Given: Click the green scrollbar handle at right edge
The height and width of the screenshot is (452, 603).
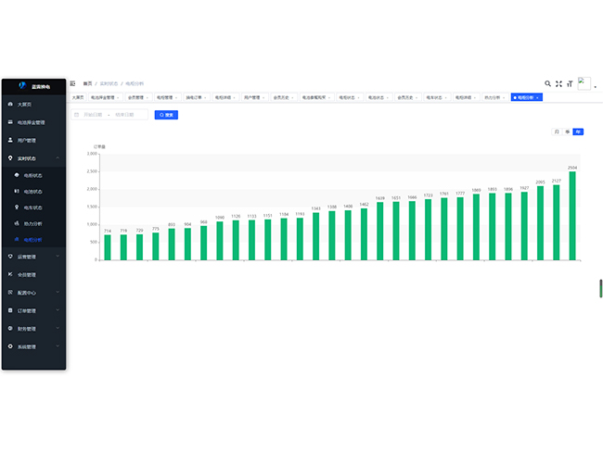Looking at the screenshot, I should click(600, 288).
